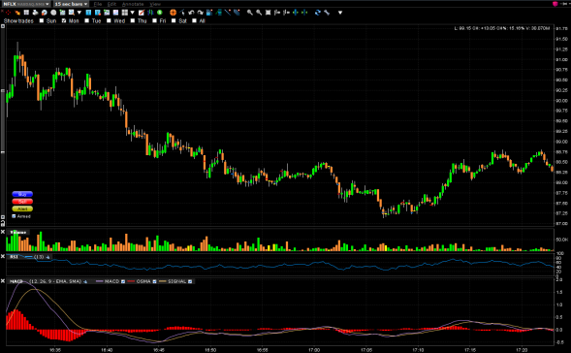Click the zoom out magnifier icon
This screenshot has height=353, width=571.
click(259, 13)
